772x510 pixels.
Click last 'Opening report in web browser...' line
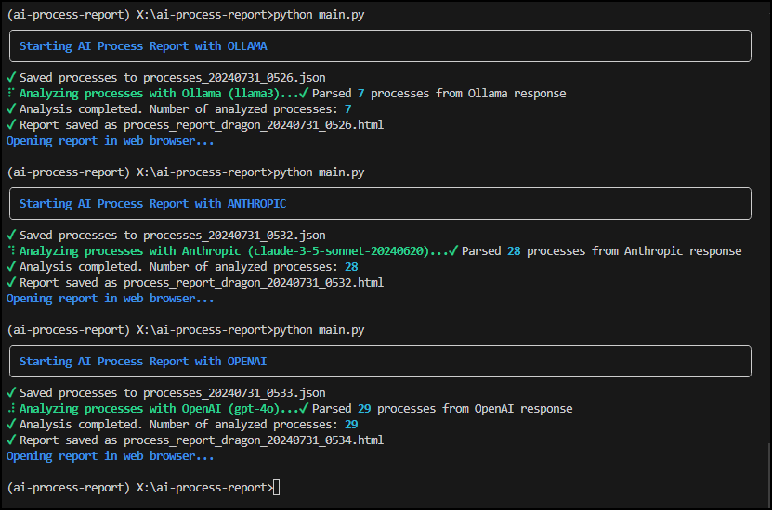click(x=110, y=456)
